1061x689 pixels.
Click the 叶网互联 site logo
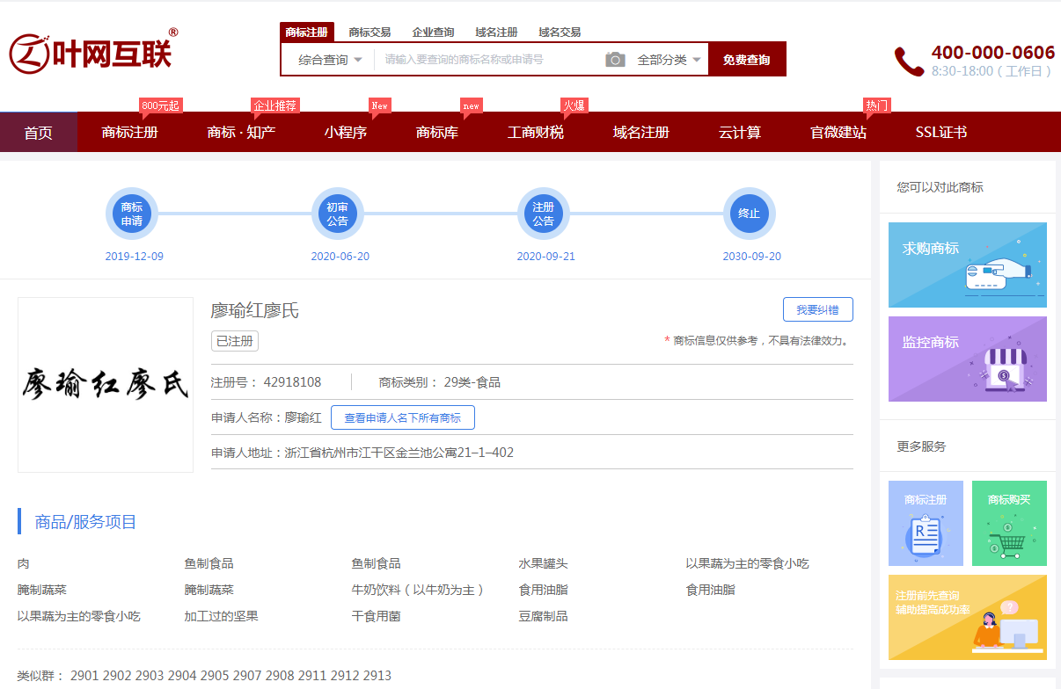(x=93, y=52)
